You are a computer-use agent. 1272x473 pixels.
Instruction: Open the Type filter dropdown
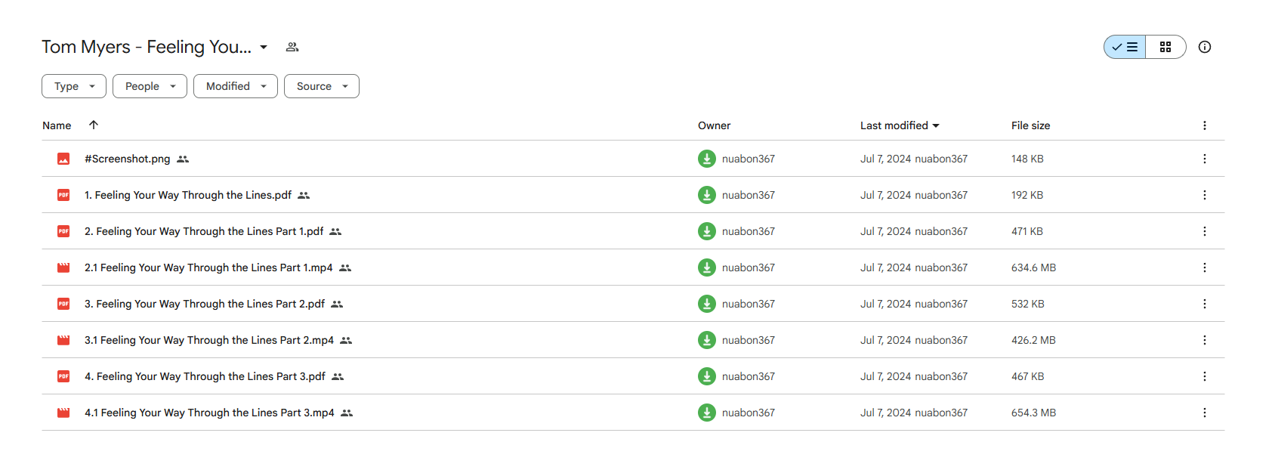(x=74, y=86)
